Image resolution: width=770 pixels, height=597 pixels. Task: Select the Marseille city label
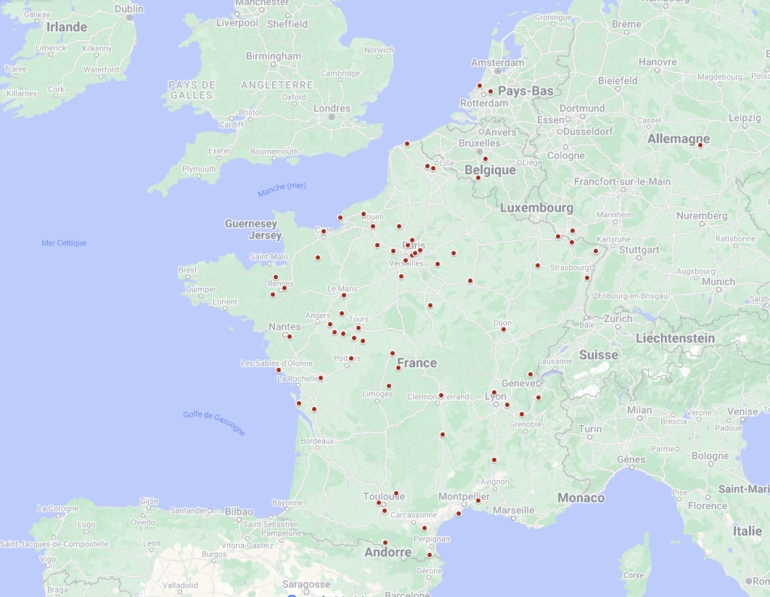pyautogui.click(x=513, y=510)
